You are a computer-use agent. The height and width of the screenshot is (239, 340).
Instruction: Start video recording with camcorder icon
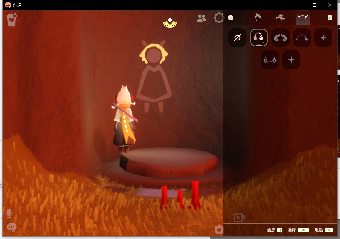(239, 217)
